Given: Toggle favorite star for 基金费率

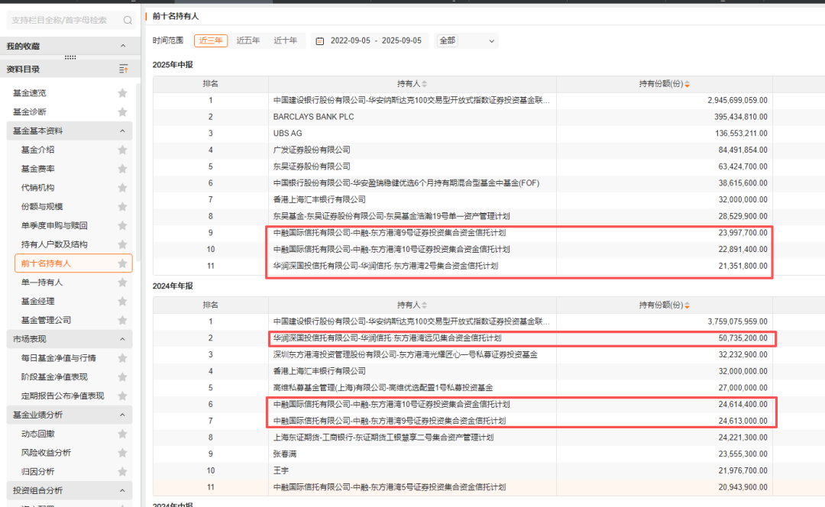Looking at the screenshot, I should (x=122, y=169).
